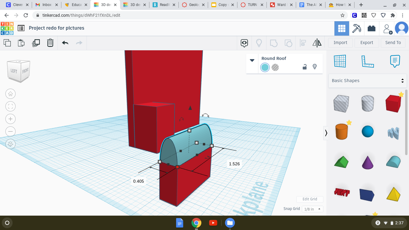Collapse the Round Roof inspector panel
Image resolution: width=409 pixels, height=230 pixels.
pos(252,60)
